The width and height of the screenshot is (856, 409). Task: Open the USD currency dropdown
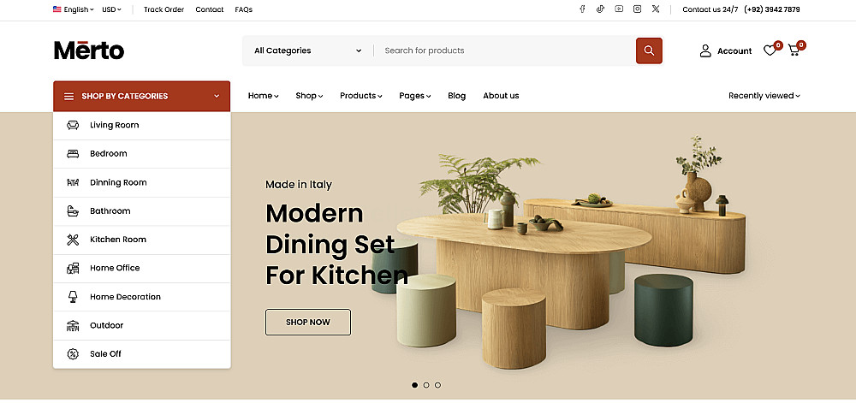click(x=112, y=9)
